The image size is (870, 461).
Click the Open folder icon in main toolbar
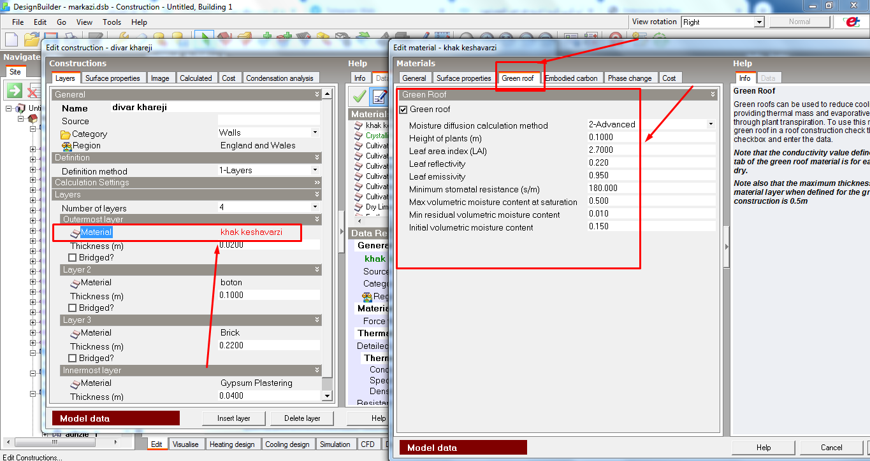(x=32, y=39)
